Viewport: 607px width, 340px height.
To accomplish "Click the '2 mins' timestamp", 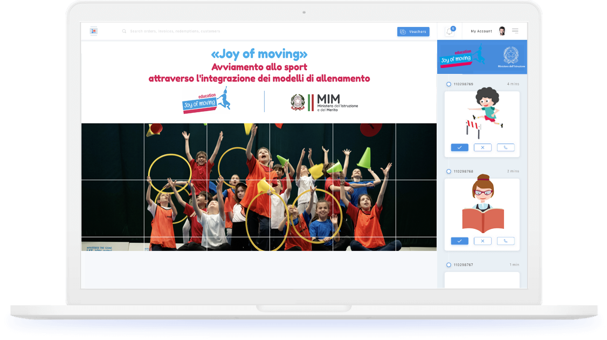I will (513, 172).
